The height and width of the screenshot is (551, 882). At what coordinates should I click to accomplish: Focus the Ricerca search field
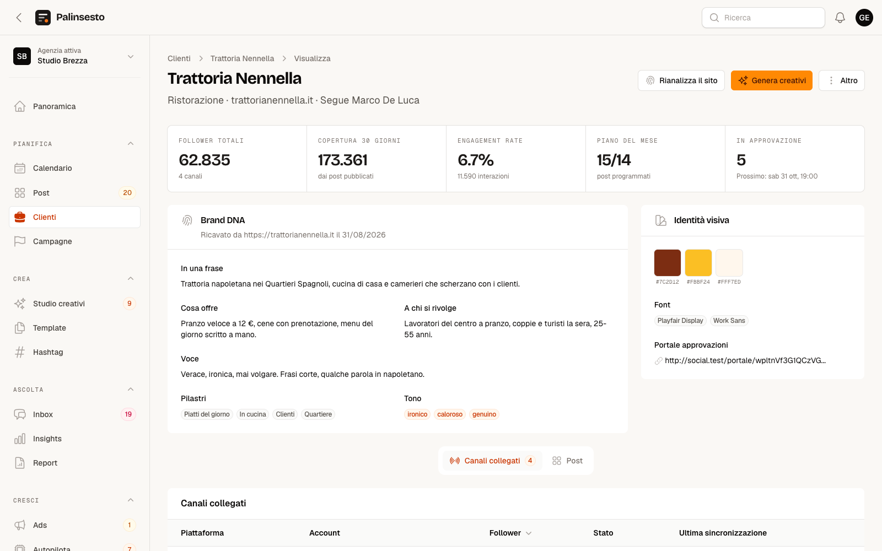point(763,18)
